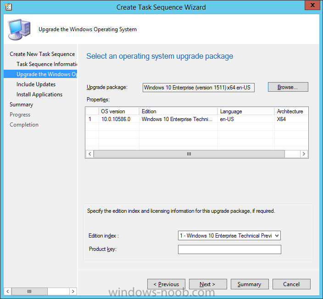This screenshot has height=299, width=323.
Task: Click the properties list left scroll arrow
Action: 89,154
